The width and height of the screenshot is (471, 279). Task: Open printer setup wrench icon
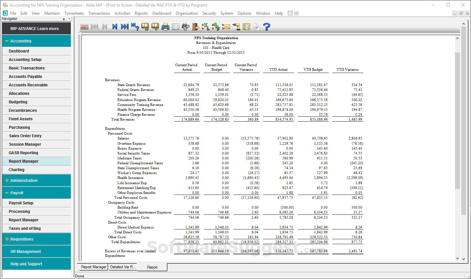point(186,27)
